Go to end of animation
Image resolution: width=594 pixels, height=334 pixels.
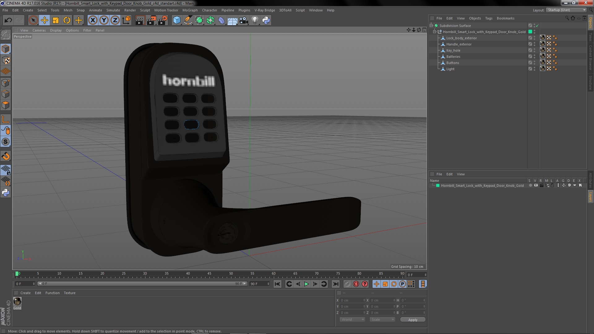(336, 284)
